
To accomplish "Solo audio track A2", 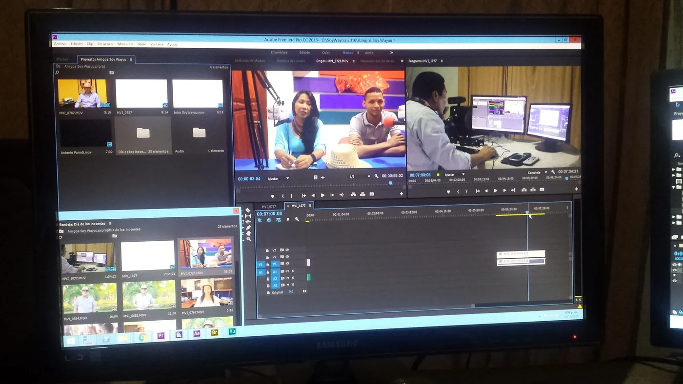I will click(x=293, y=278).
